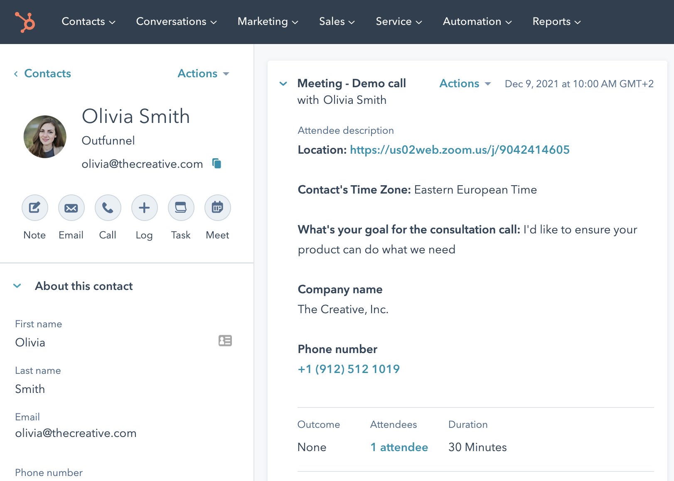Expand the Automation navigation menu
This screenshot has width=674, height=481.
pos(477,22)
